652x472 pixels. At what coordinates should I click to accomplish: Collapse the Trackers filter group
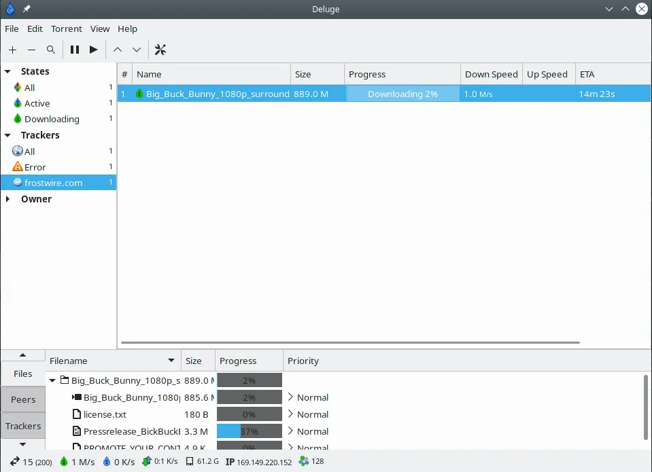[x=7, y=135]
